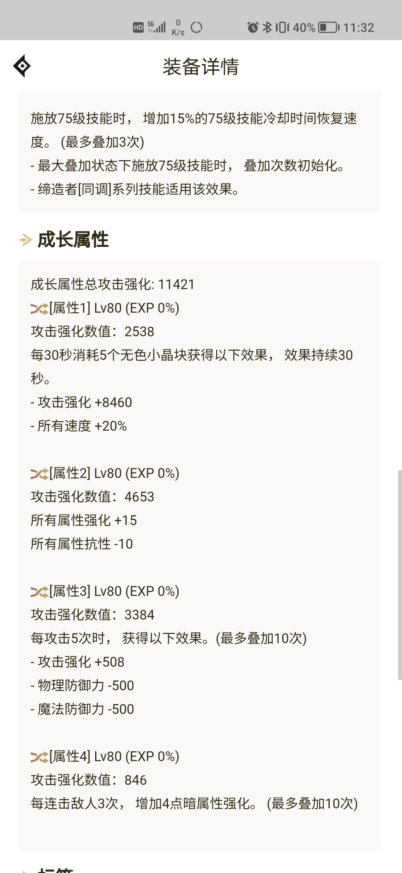Tap the alarm clock status icon
Viewport: 402px width, 873px height.
click(253, 27)
